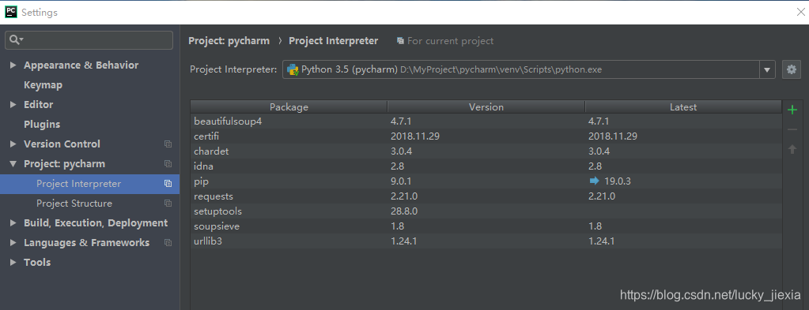Click the upgrade package arrow icon

click(x=792, y=149)
